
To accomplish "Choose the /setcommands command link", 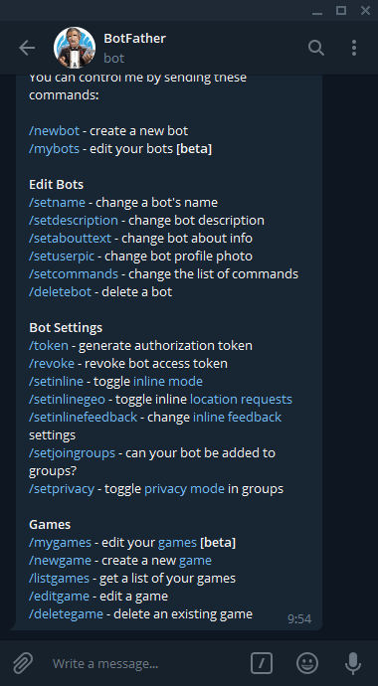I will pyautogui.click(x=74, y=273).
